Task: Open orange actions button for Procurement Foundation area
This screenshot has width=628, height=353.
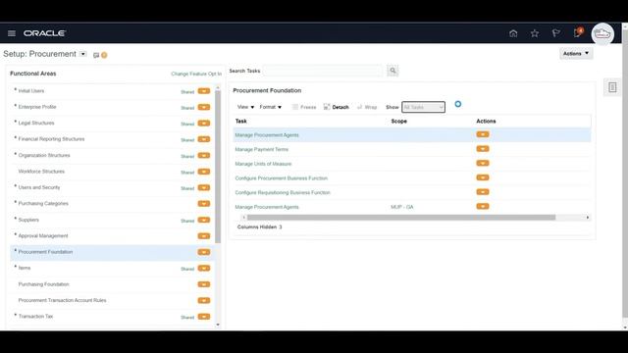Action: pyautogui.click(x=204, y=252)
